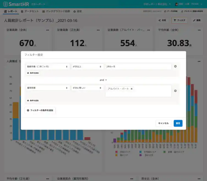The width and height of the screenshot is (207, 181).
Task: Click the 670人 employee count value
Action: (28, 43)
